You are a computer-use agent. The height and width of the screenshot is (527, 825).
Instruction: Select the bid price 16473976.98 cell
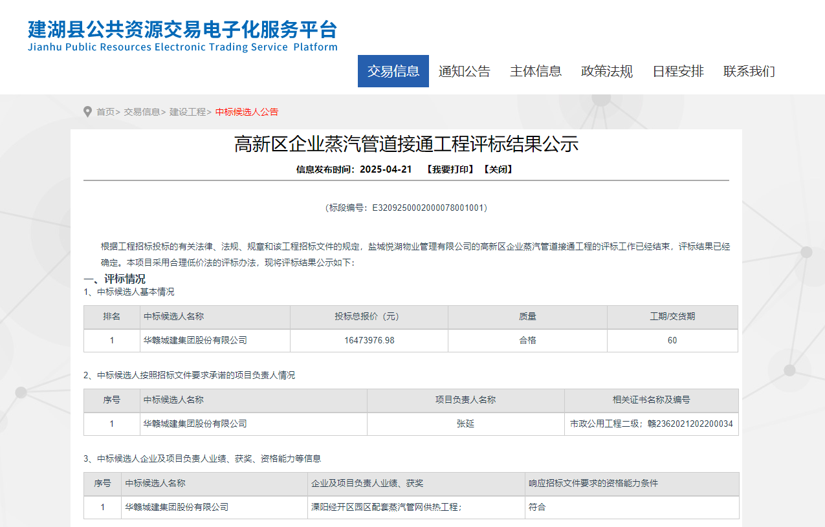[x=369, y=340]
